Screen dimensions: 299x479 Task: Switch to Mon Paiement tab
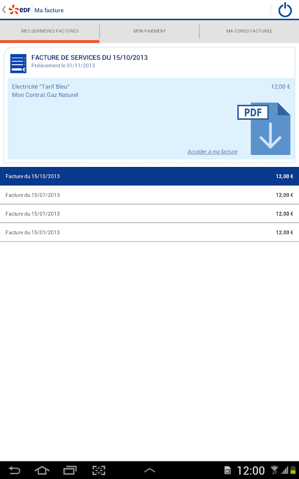(x=149, y=31)
